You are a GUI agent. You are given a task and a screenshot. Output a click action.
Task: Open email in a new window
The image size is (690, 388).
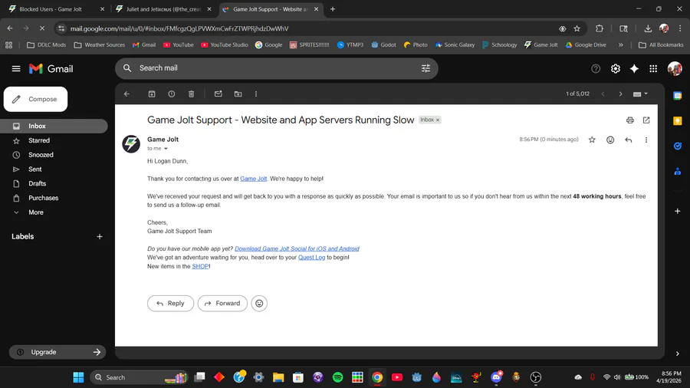646,120
